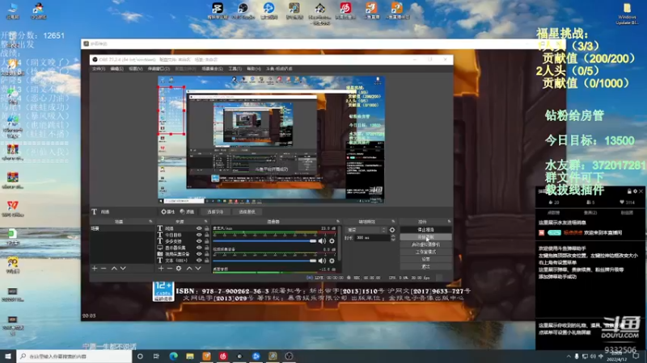Screen dimensions: 647x363
Task: Open the red NetEase Cloud Music desktop icon
Action: tap(345, 10)
